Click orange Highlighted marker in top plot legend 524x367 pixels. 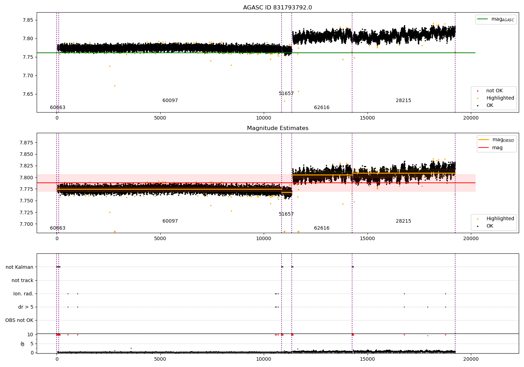[478, 98]
